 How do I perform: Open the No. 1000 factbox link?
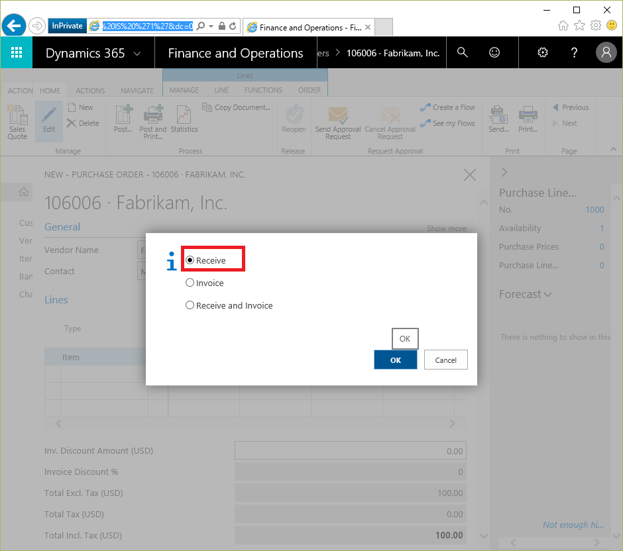[x=595, y=209]
